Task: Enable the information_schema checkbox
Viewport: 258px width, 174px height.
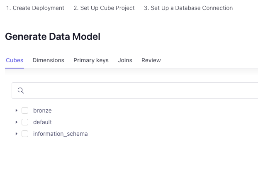Action: pyautogui.click(x=25, y=134)
